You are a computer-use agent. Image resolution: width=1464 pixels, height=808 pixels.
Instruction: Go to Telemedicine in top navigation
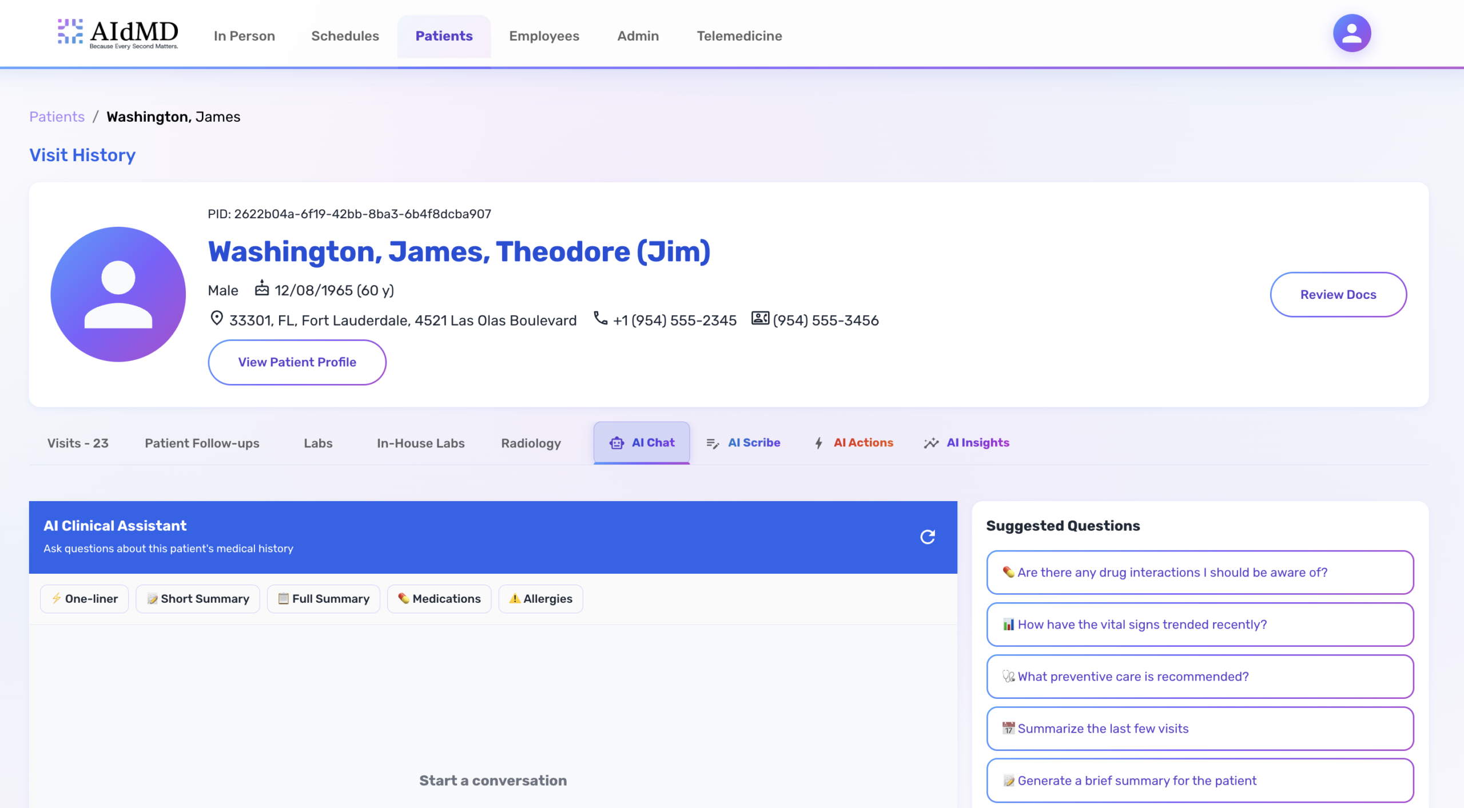[x=739, y=36]
